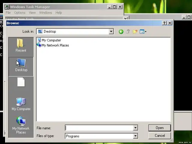Click the File name input field

99,128
